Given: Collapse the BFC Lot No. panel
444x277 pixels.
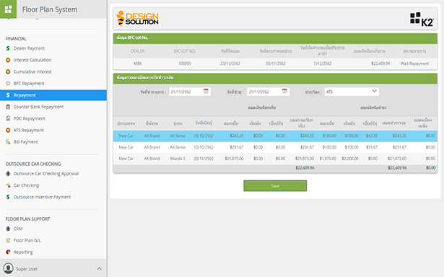Looking at the screenshot, I should (430, 38).
